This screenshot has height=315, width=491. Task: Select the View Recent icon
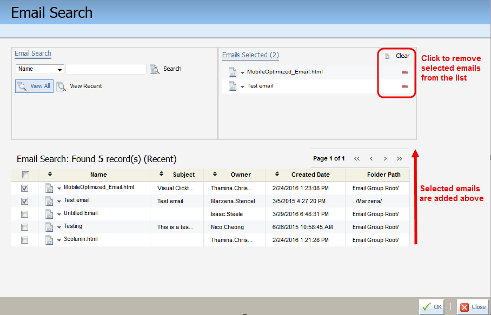[62, 86]
